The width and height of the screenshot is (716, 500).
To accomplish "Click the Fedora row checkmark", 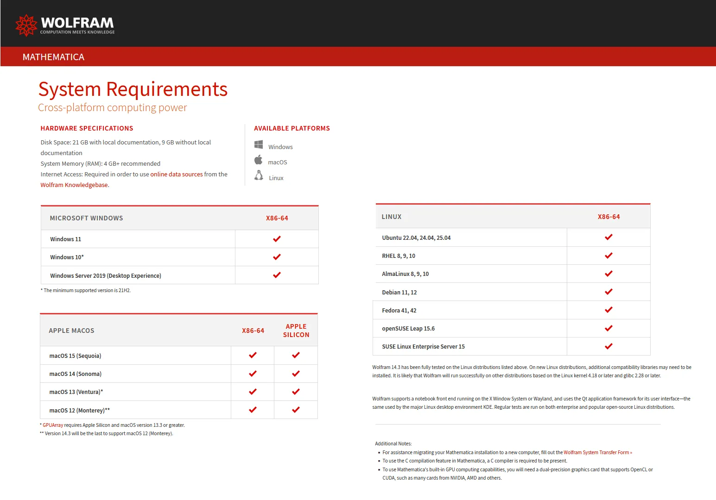I will (x=608, y=310).
